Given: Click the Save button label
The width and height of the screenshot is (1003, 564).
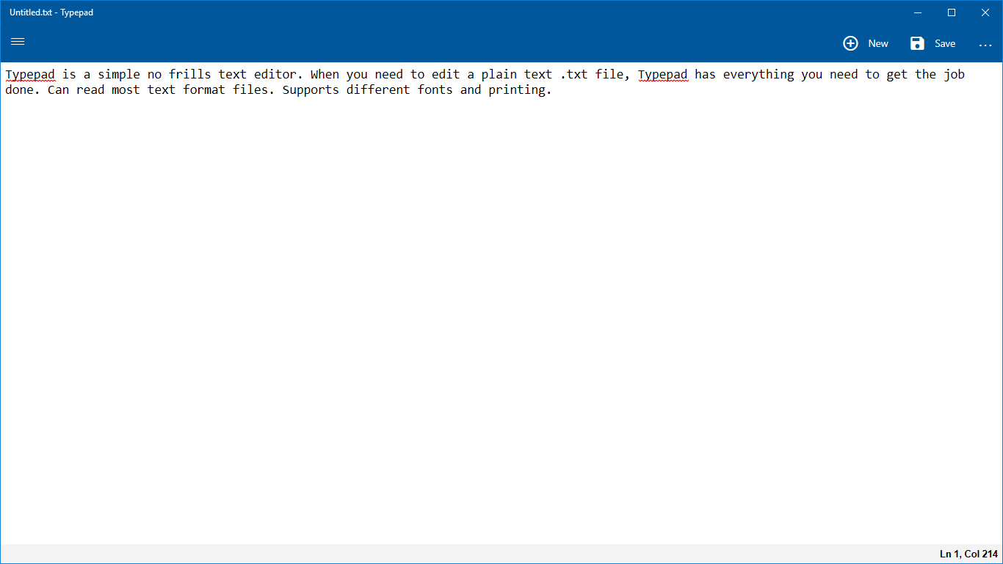Looking at the screenshot, I should click(x=945, y=43).
